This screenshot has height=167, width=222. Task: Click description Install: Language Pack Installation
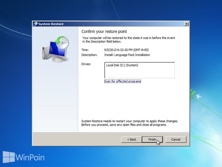pyautogui.click(x=127, y=55)
